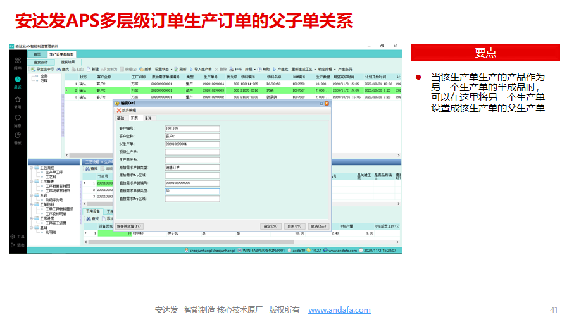Click the 生产单关系 input field
The width and height of the screenshot is (574, 322).
[x=192, y=160]
